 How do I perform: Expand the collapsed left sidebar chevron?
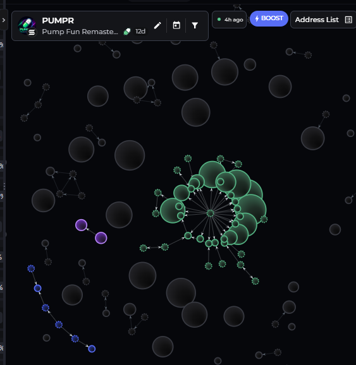(x=4, y=20)
